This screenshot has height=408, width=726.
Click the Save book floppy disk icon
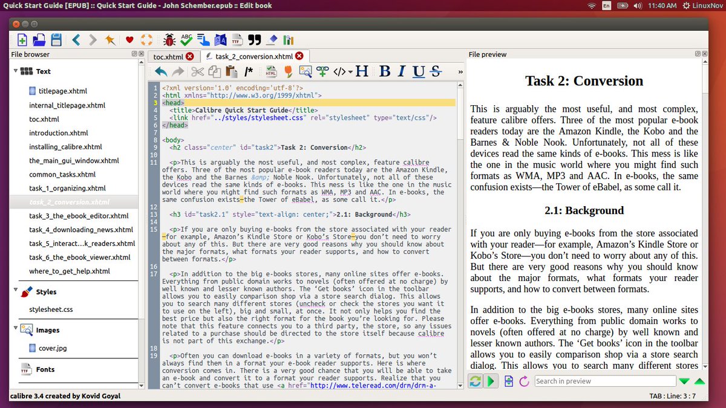(x=56, y=40)
